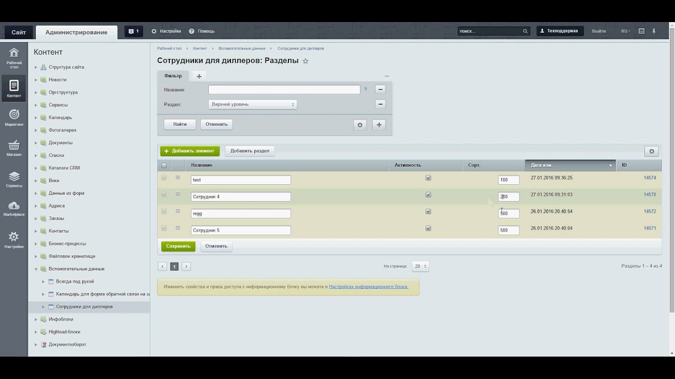Toggle the pin panel icon
Screen dimensions: 675x379
click(654, 31)
